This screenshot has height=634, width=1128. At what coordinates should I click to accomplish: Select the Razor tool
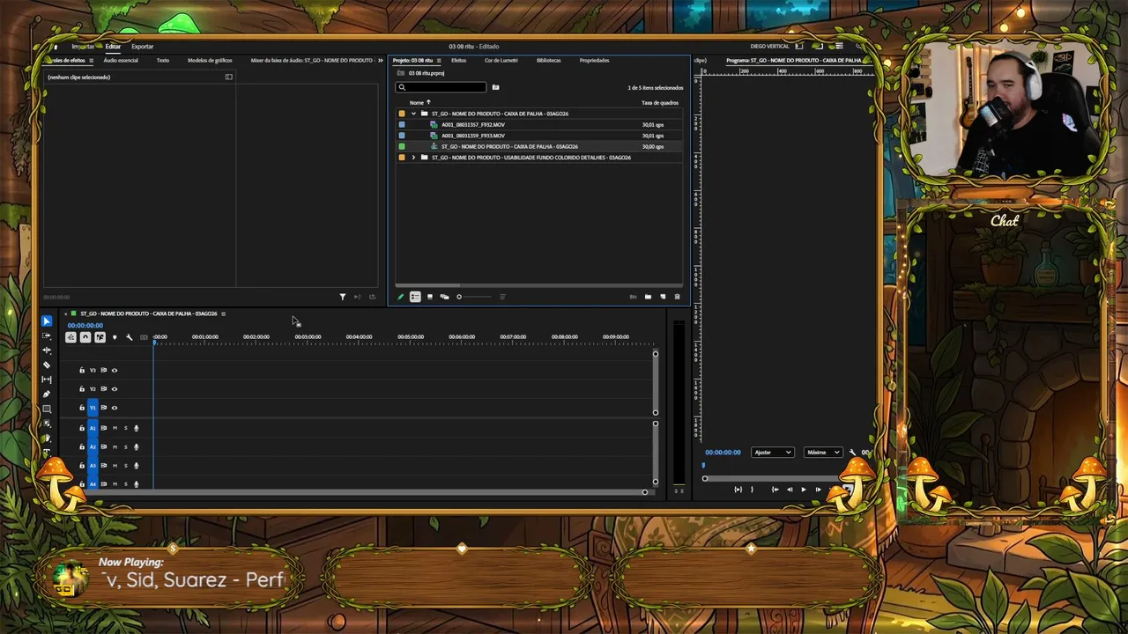[x=47, y=365]
